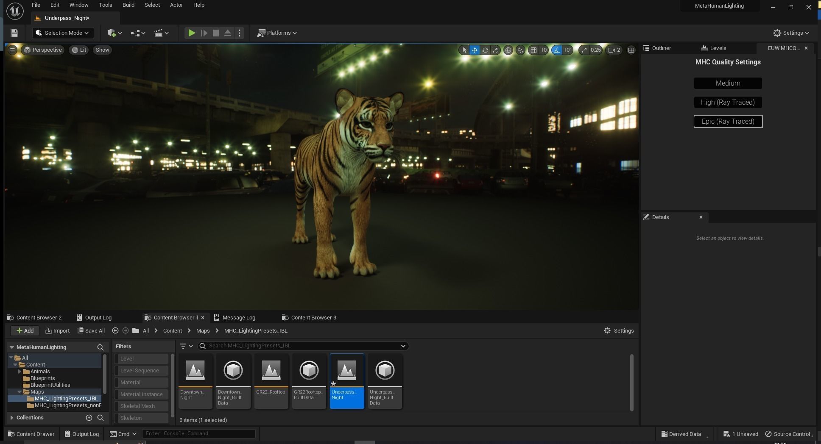Switch to Content Browser 2 tab

[35, 318]
